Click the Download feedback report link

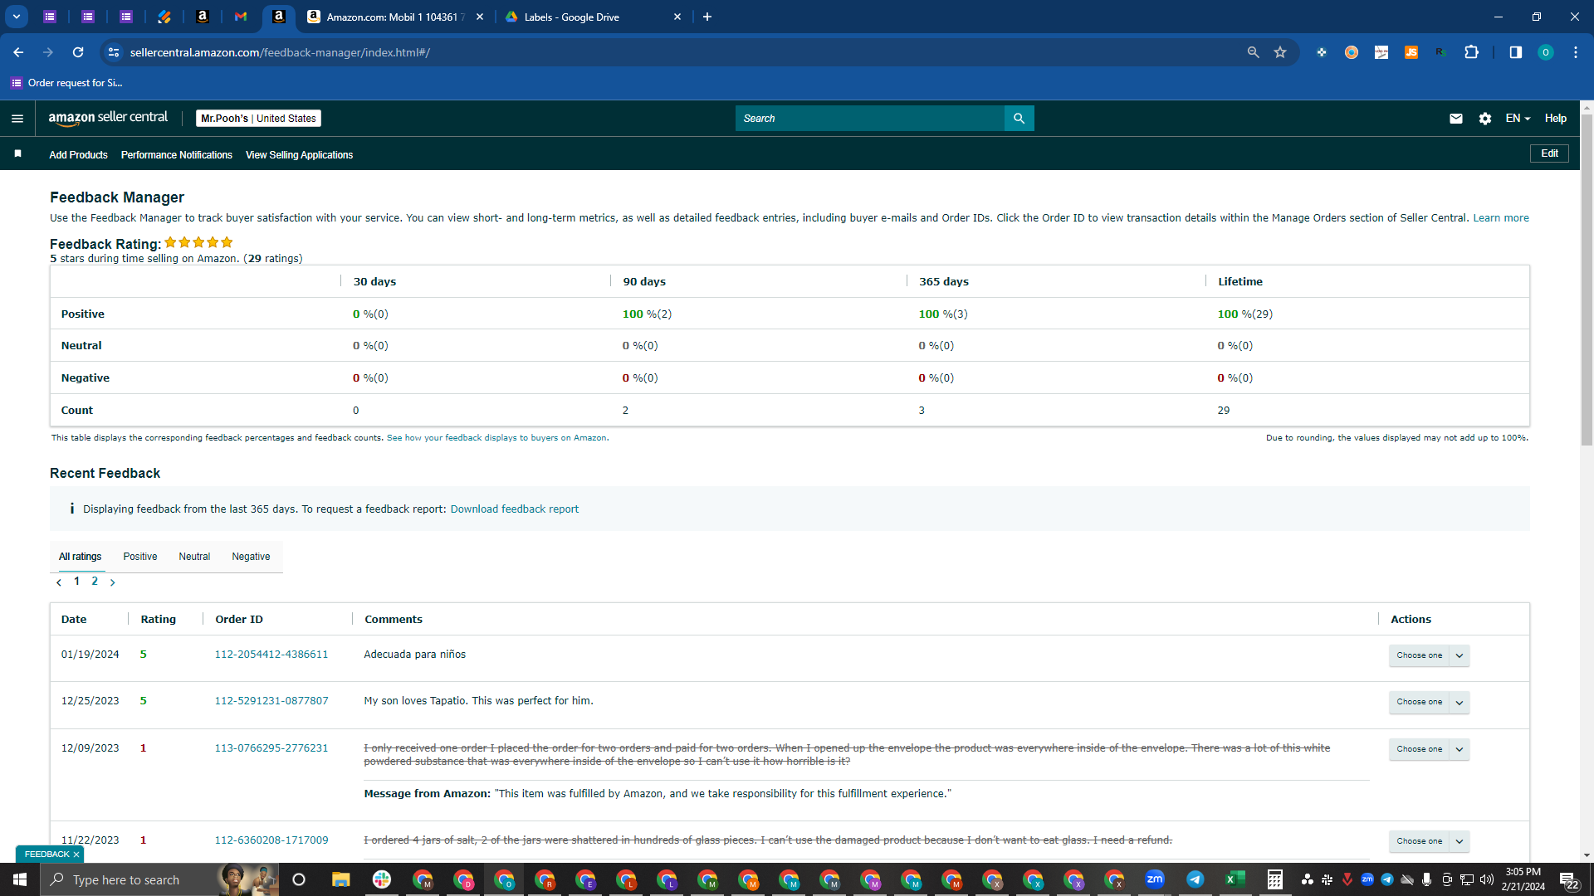click(515, 509)
